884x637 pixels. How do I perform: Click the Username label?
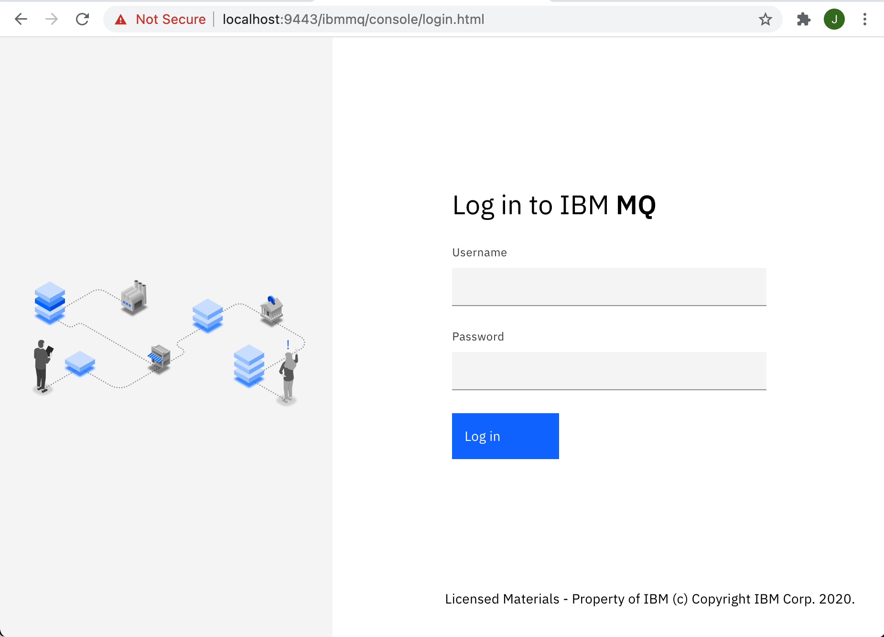tap(479, 253)
